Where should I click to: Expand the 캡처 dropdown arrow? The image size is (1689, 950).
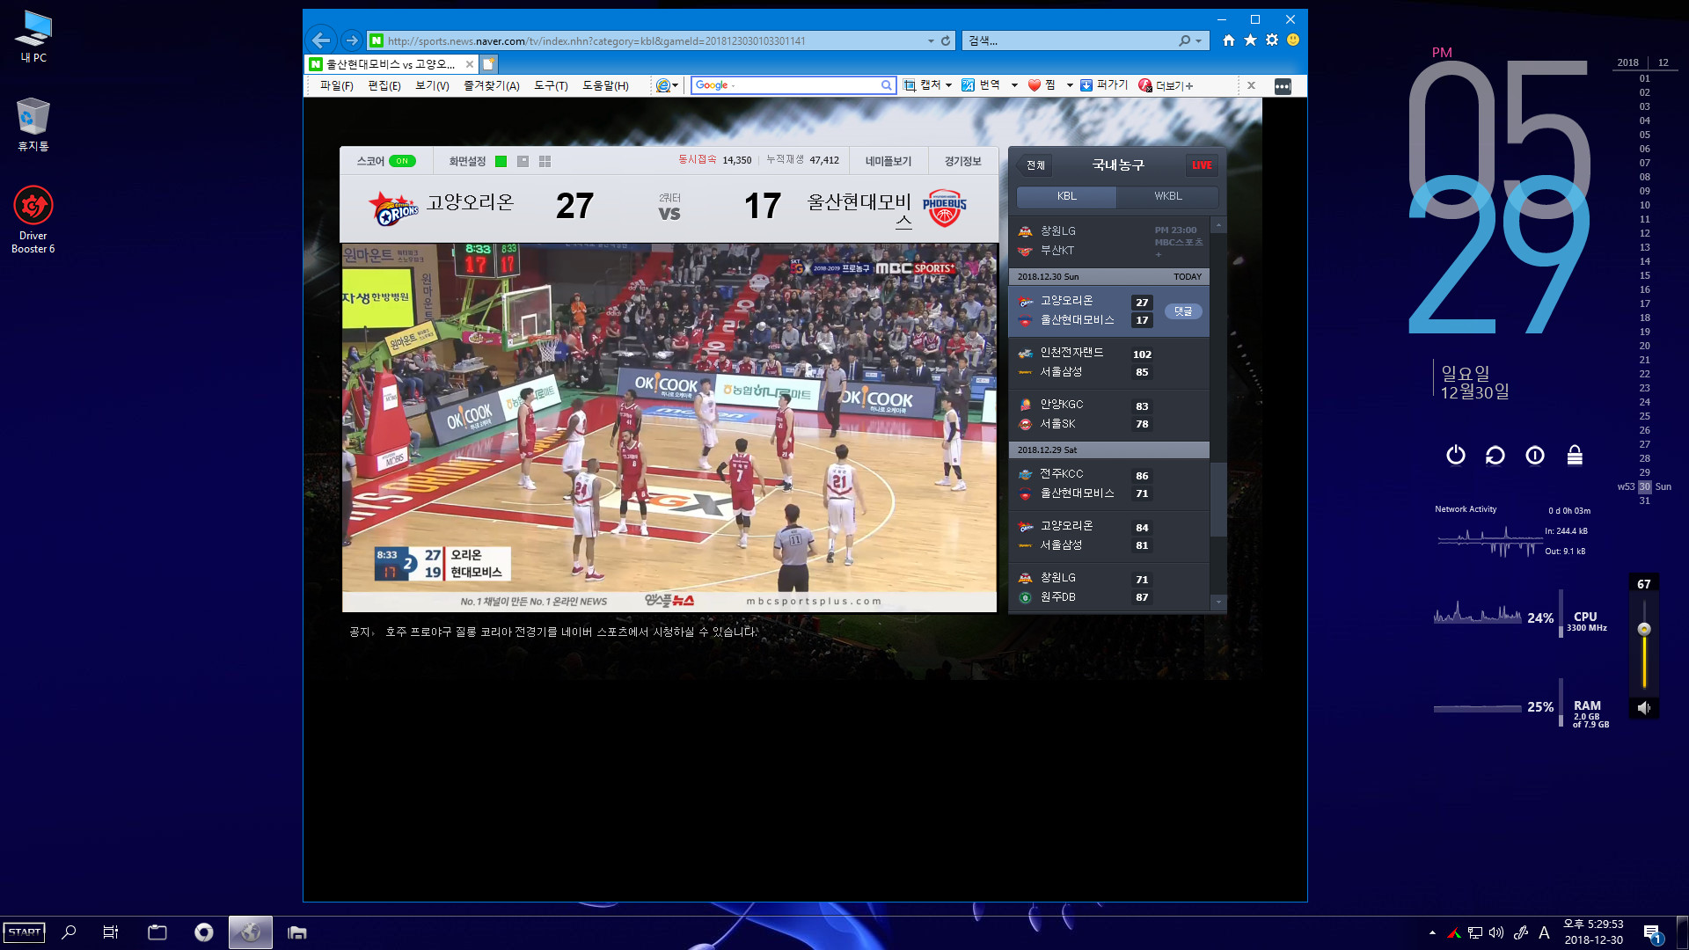(x=948, y=85)
